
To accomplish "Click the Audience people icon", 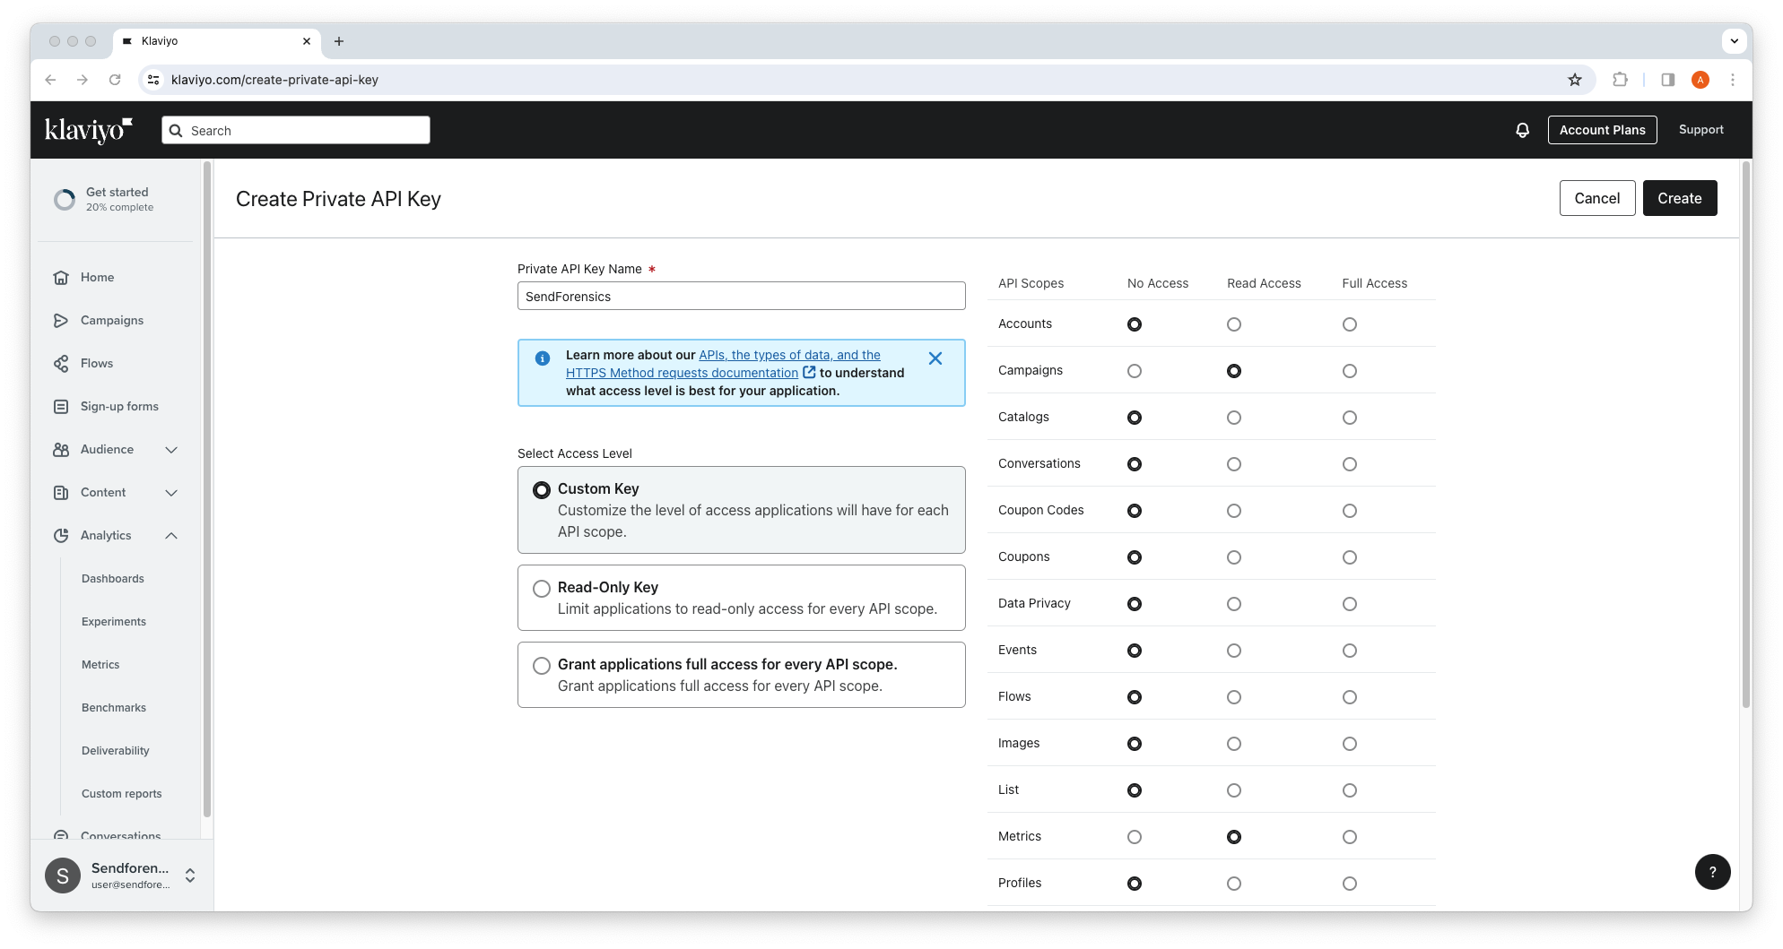I will (61, 450).
